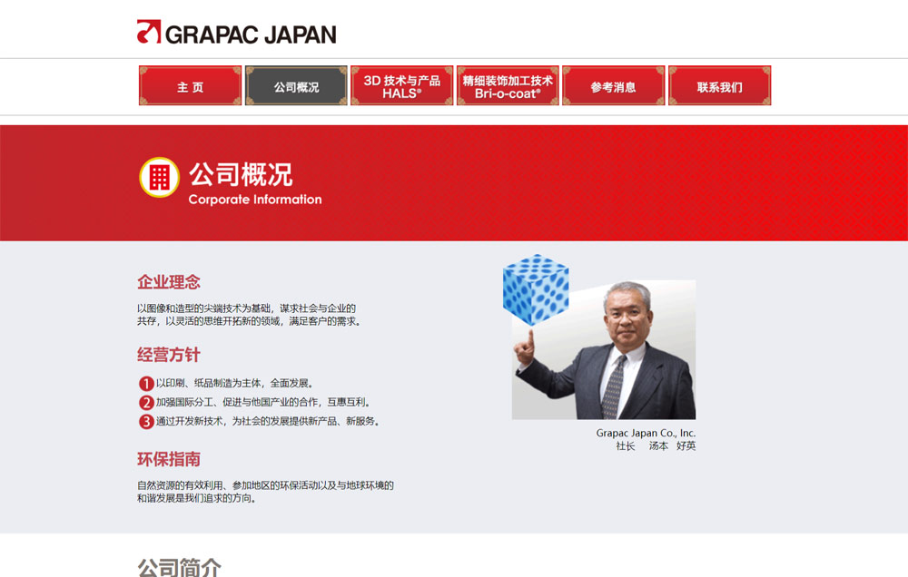Click the GRAPAC JAPAN logo

(236, 33)
